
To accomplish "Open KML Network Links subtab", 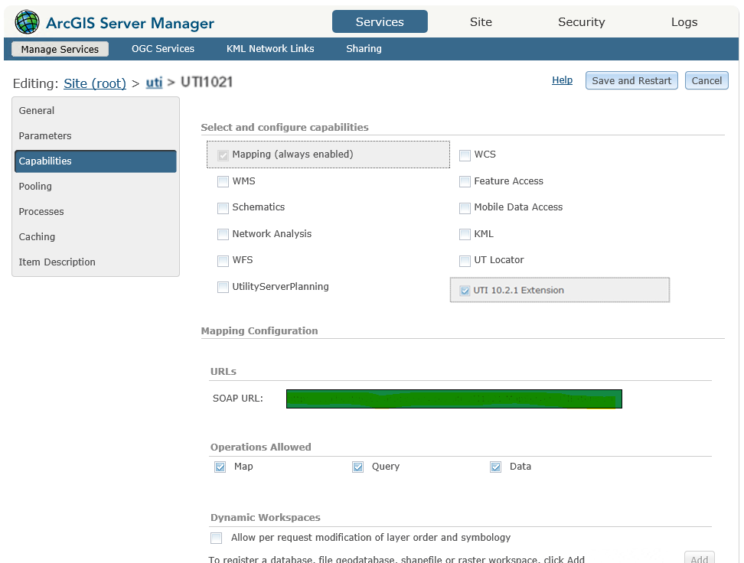I will point(270,48).
